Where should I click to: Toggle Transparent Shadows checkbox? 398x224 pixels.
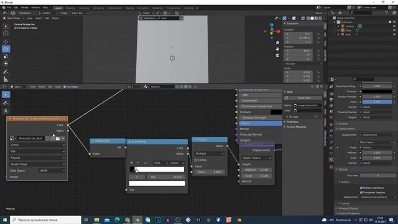coord(361,192)
